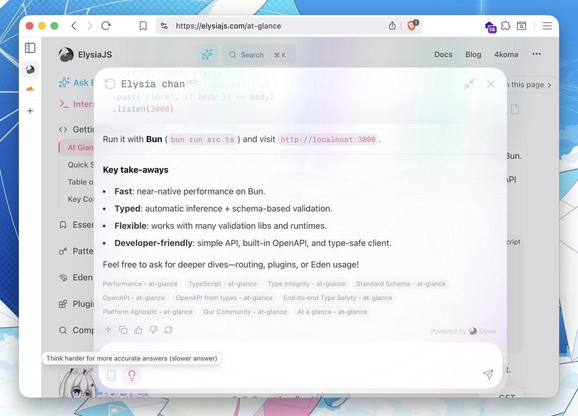578x416 pixels.
Task: Expand the On this page dropdown
Action: tap(529, 85)
